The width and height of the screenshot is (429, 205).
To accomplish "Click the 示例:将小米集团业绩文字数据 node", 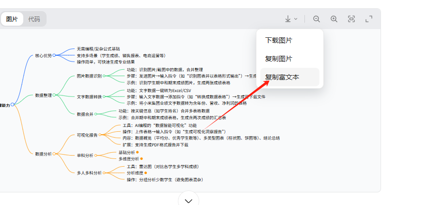I will pos(187,103).
